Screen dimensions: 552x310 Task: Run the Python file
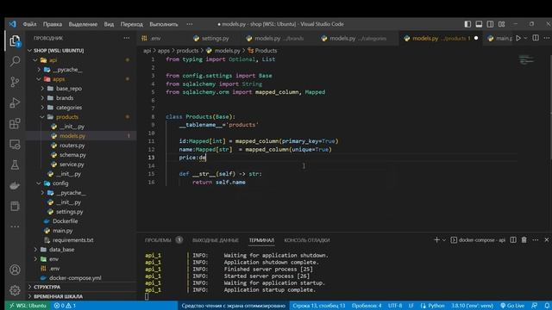coord(518,38)
